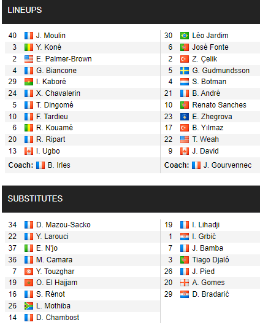Image resolution: width=260 pixels, height=325 pixels.
Task: Click the Canada flag next to J. David
Action: coord(185,151)
